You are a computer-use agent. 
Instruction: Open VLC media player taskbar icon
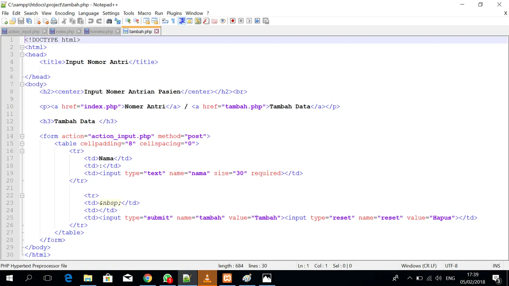pos(207,278)
